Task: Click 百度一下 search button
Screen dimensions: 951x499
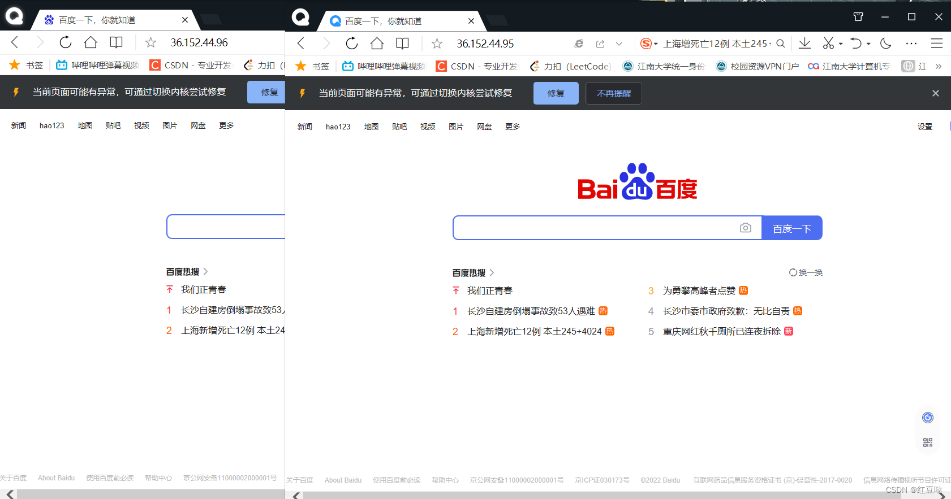Action: (x=792, y=228)
